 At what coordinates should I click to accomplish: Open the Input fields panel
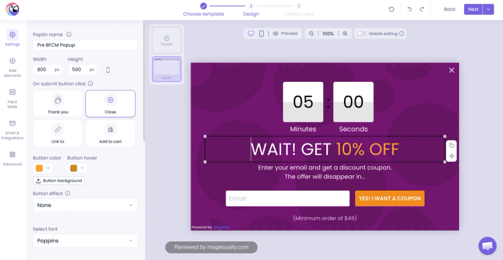coord(12,99)
